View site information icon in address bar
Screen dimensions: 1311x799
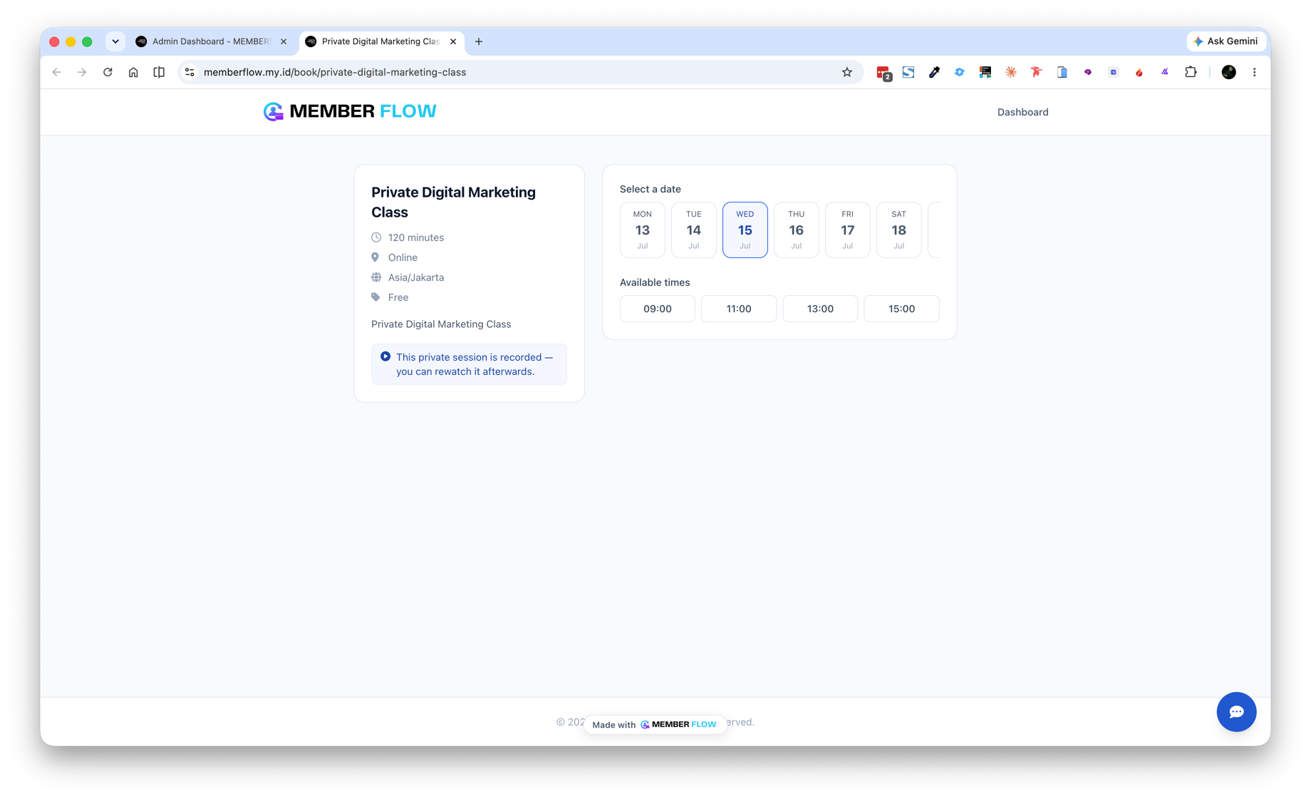coord(190,72)
